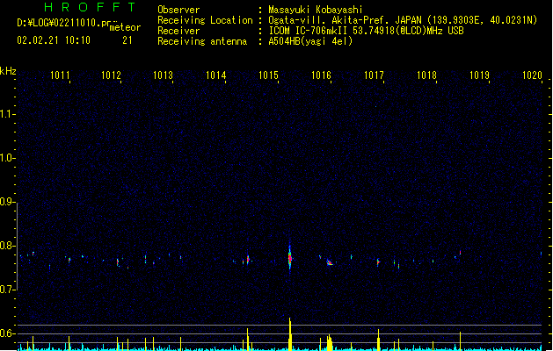Click the date stamp 02.02.21 10:10
This screenshot has width=553, height=351.
[54, 40]
